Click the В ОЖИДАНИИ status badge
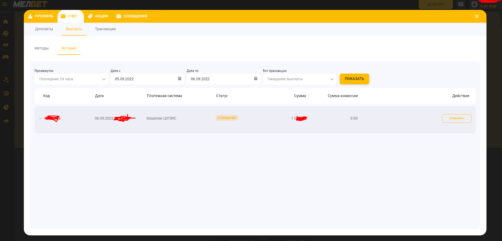 click(x=227, y=118)
